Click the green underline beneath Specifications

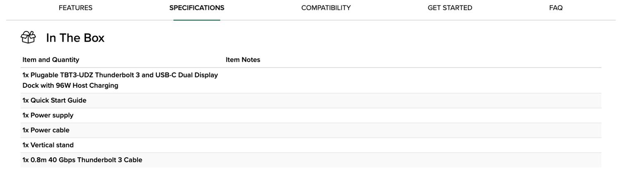197,20
